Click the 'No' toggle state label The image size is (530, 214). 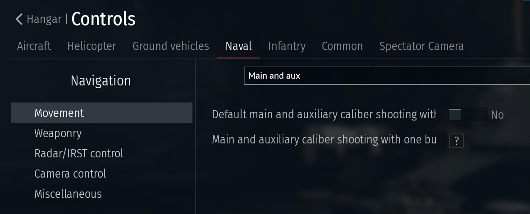pos(497,115)
